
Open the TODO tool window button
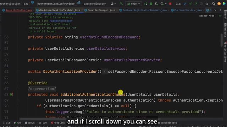pyautogui.click(x=43, y=123)
